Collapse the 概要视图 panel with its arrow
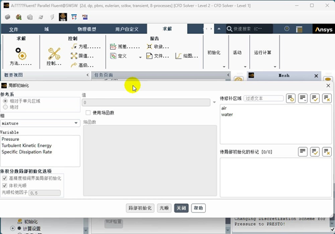 coord(88,75)
